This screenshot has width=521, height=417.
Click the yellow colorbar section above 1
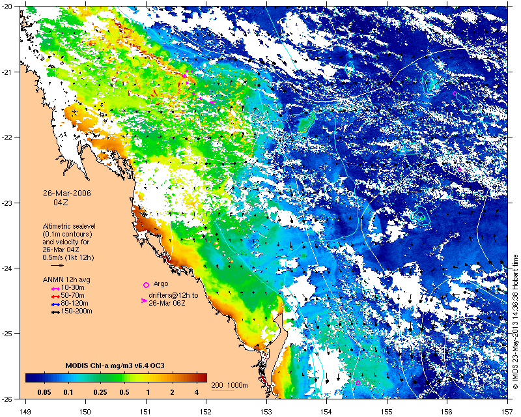click(x=148, y=378)
